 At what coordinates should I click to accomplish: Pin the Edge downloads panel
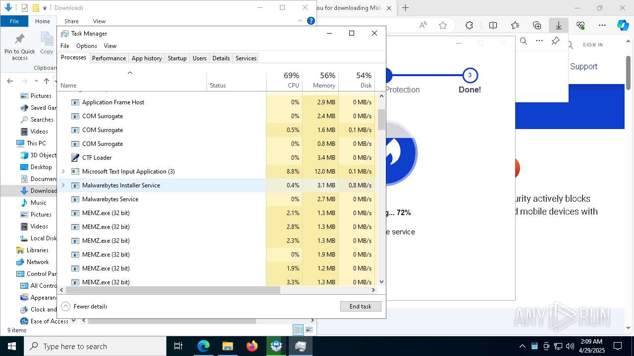pos(555,41)
